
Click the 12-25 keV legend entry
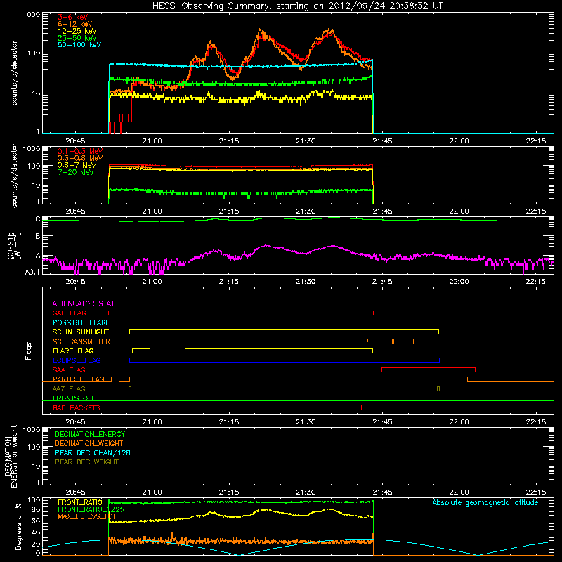(x=77, y=31)
